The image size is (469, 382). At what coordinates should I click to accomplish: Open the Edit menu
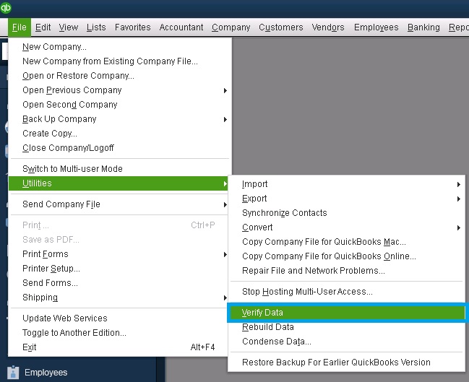(43, 27)
